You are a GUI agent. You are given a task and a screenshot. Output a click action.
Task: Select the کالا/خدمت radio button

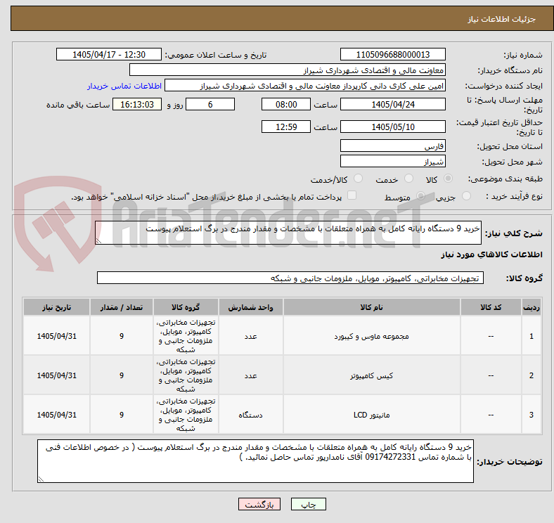click(x=358, y=179)
